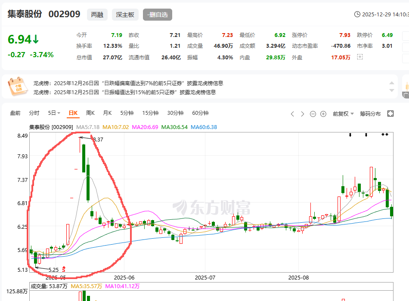Click 流通市值 value 26.40亿
The height and width of the screenshot is (301, 409).
(171, 57)
